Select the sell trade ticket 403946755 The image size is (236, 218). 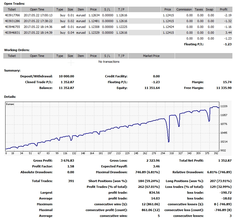click(x=12, y=27)
